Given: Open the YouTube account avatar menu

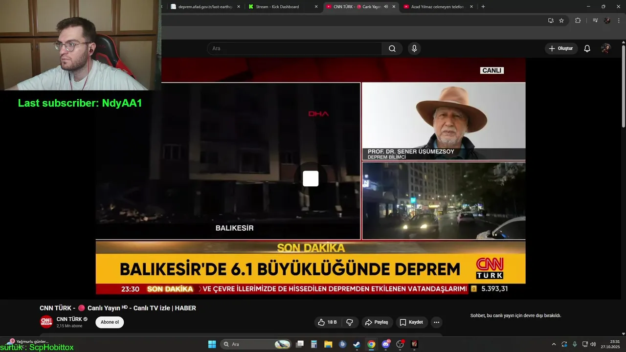Looking at the screenshot, I should [606, 48].
